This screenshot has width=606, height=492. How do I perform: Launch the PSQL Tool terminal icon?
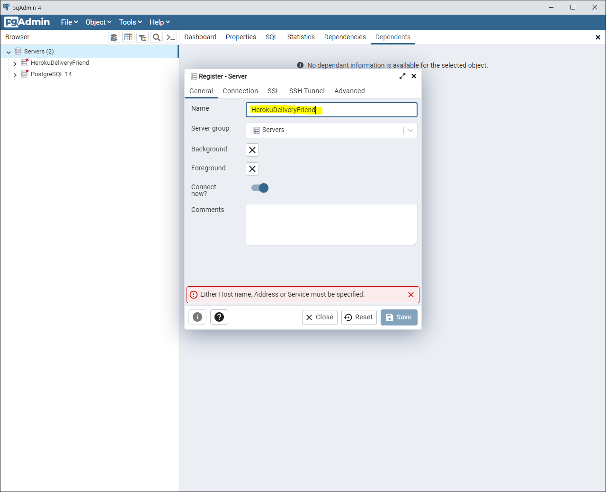(x=171, y=37)
